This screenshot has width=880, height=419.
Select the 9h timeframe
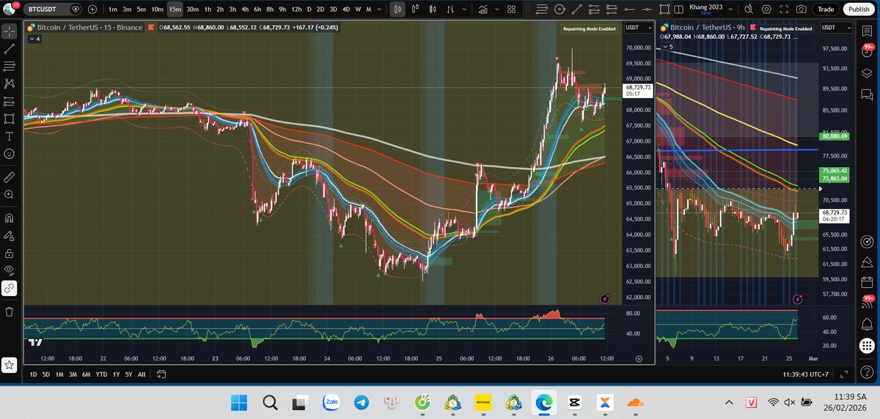tap(282, 10)
